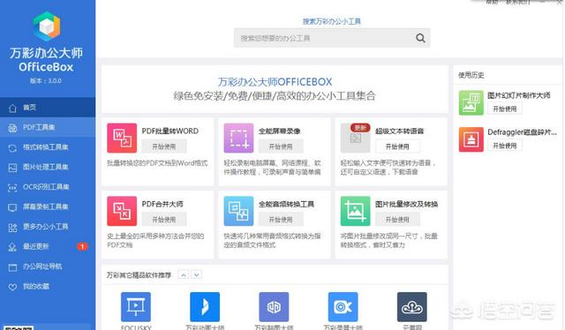Open the 全能屏幕录像 purple icon
Viewport: 565px width, 330px height.
click(238, 138)
